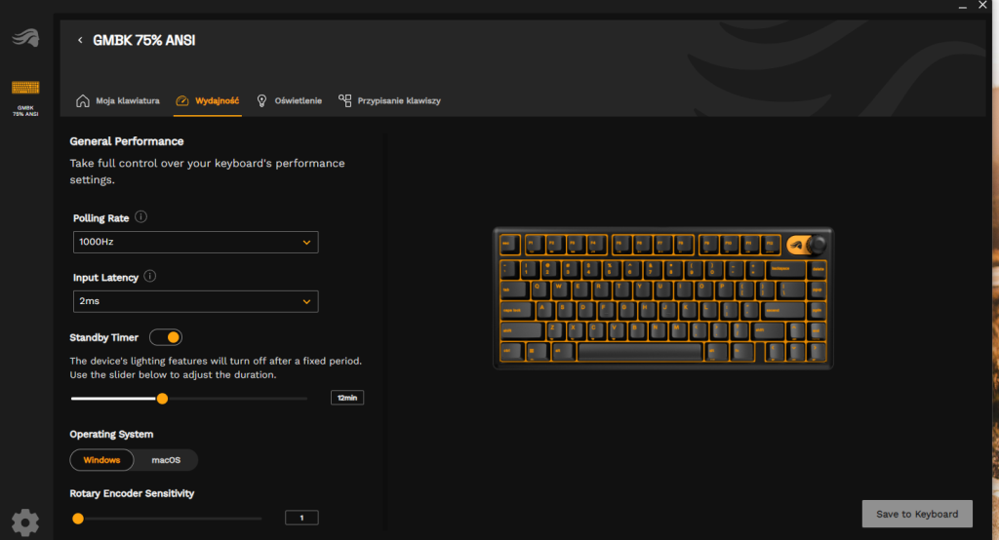Show Polling Rate info tooltip icon
This screenshot has width=999, height=540.
(140, 217)
